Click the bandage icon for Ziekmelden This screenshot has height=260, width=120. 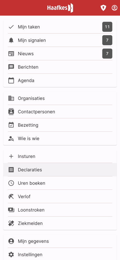tap(11, 223)
